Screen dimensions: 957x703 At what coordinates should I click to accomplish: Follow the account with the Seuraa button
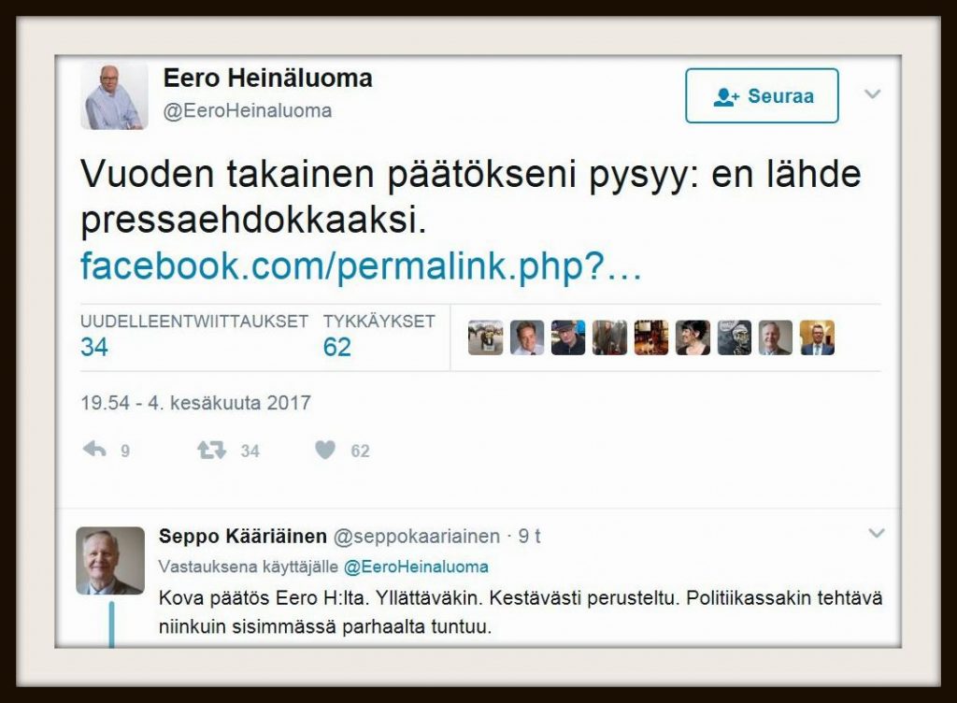762,95
